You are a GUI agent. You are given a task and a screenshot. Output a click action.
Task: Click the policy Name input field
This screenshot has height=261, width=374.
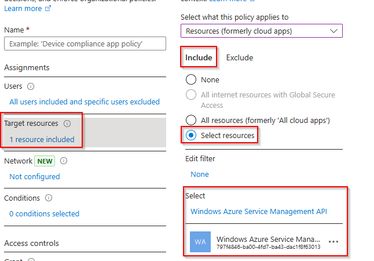(x=85, y=44)
